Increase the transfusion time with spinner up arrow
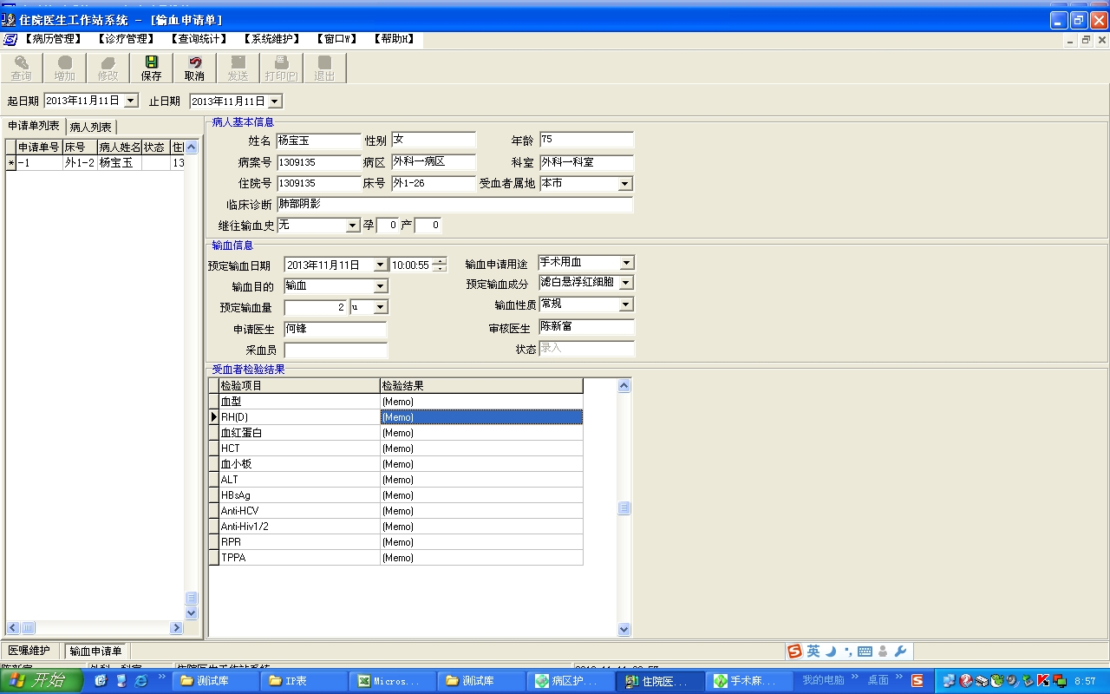The image size is (1110, 694). point(440,261)
